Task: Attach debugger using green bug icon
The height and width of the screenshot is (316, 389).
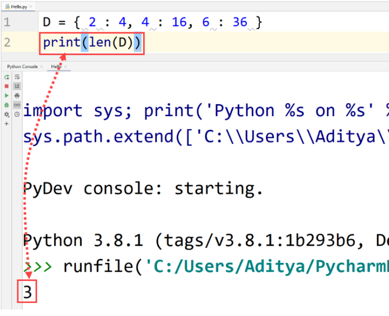Action: click(x=6, y=105)
